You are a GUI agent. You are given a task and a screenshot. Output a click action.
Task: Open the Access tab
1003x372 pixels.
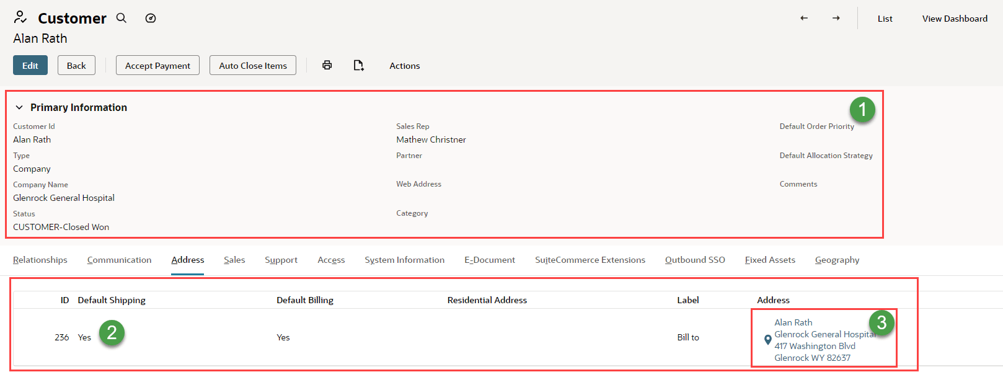pos(331,260)
